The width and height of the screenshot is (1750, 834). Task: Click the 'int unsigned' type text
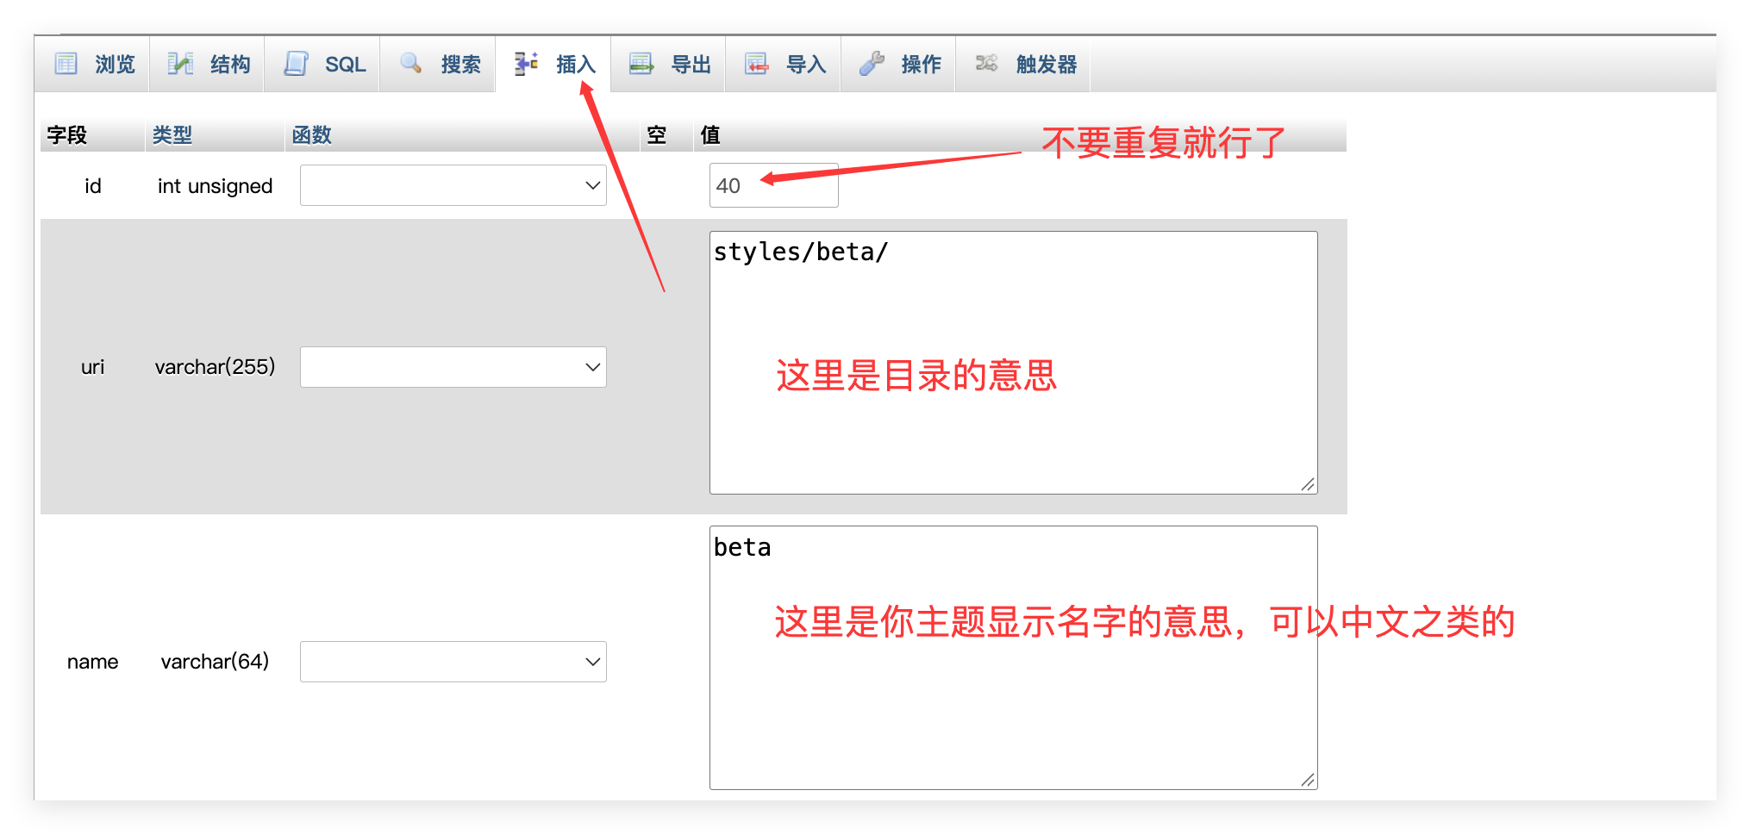[215, 186]
